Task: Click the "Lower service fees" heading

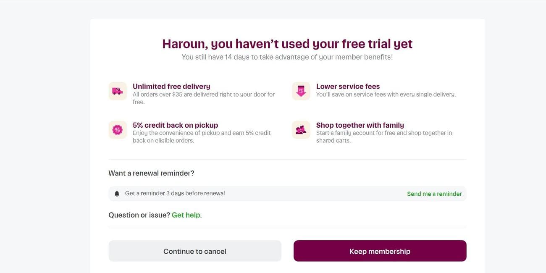Action: 348,86
